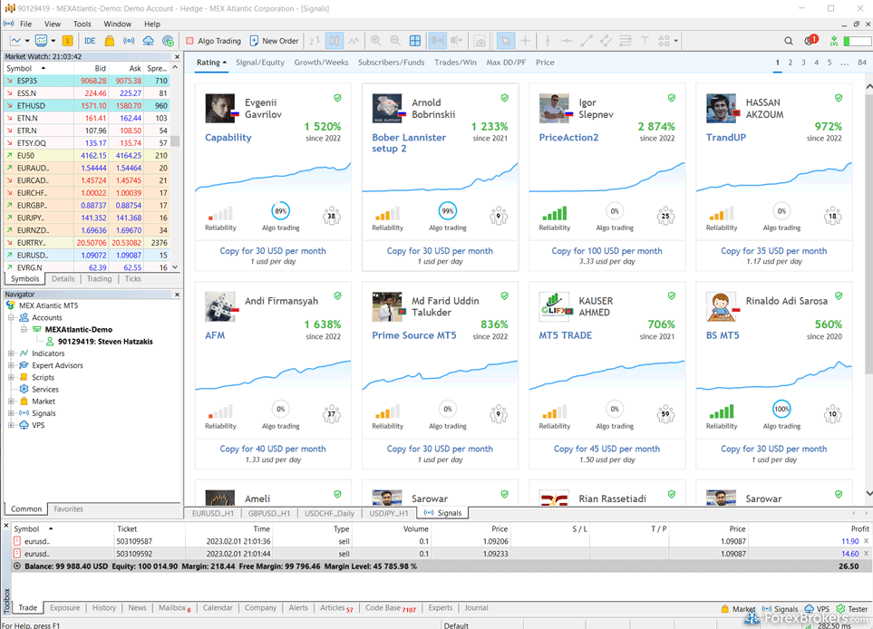Switch to bar chart type
The height and width of the screenshot is (629, 873).
315,41
